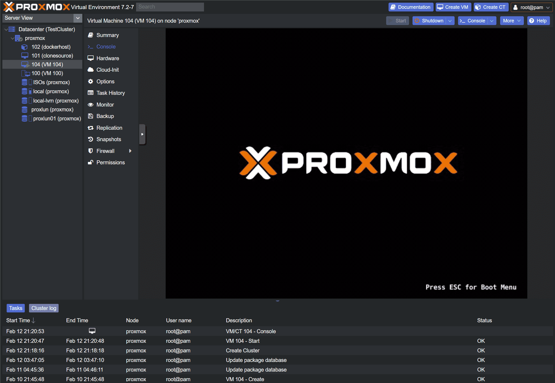The image size is (555, 383).
Task: Open Replication via the arrows icon
Action: pos(91,128)
